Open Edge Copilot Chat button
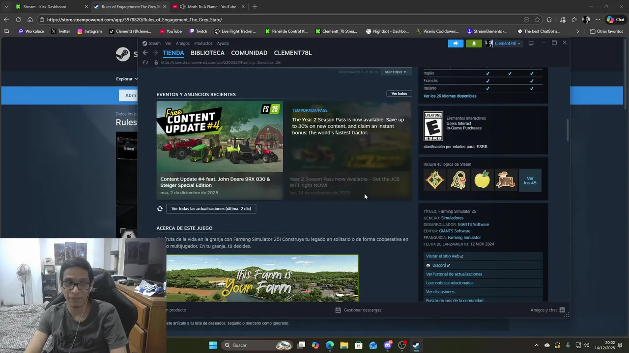This screenshot has width=629, height=353. [617, 20]
